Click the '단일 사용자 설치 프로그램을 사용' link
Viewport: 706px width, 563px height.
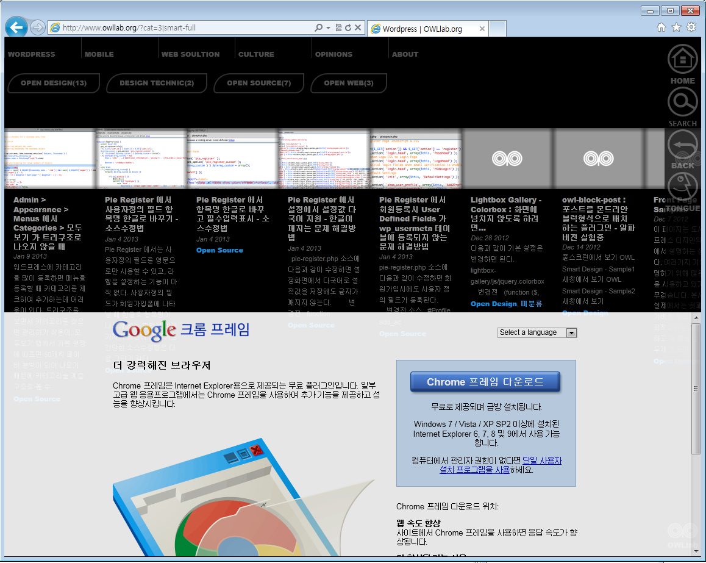[x=501, y=465]
